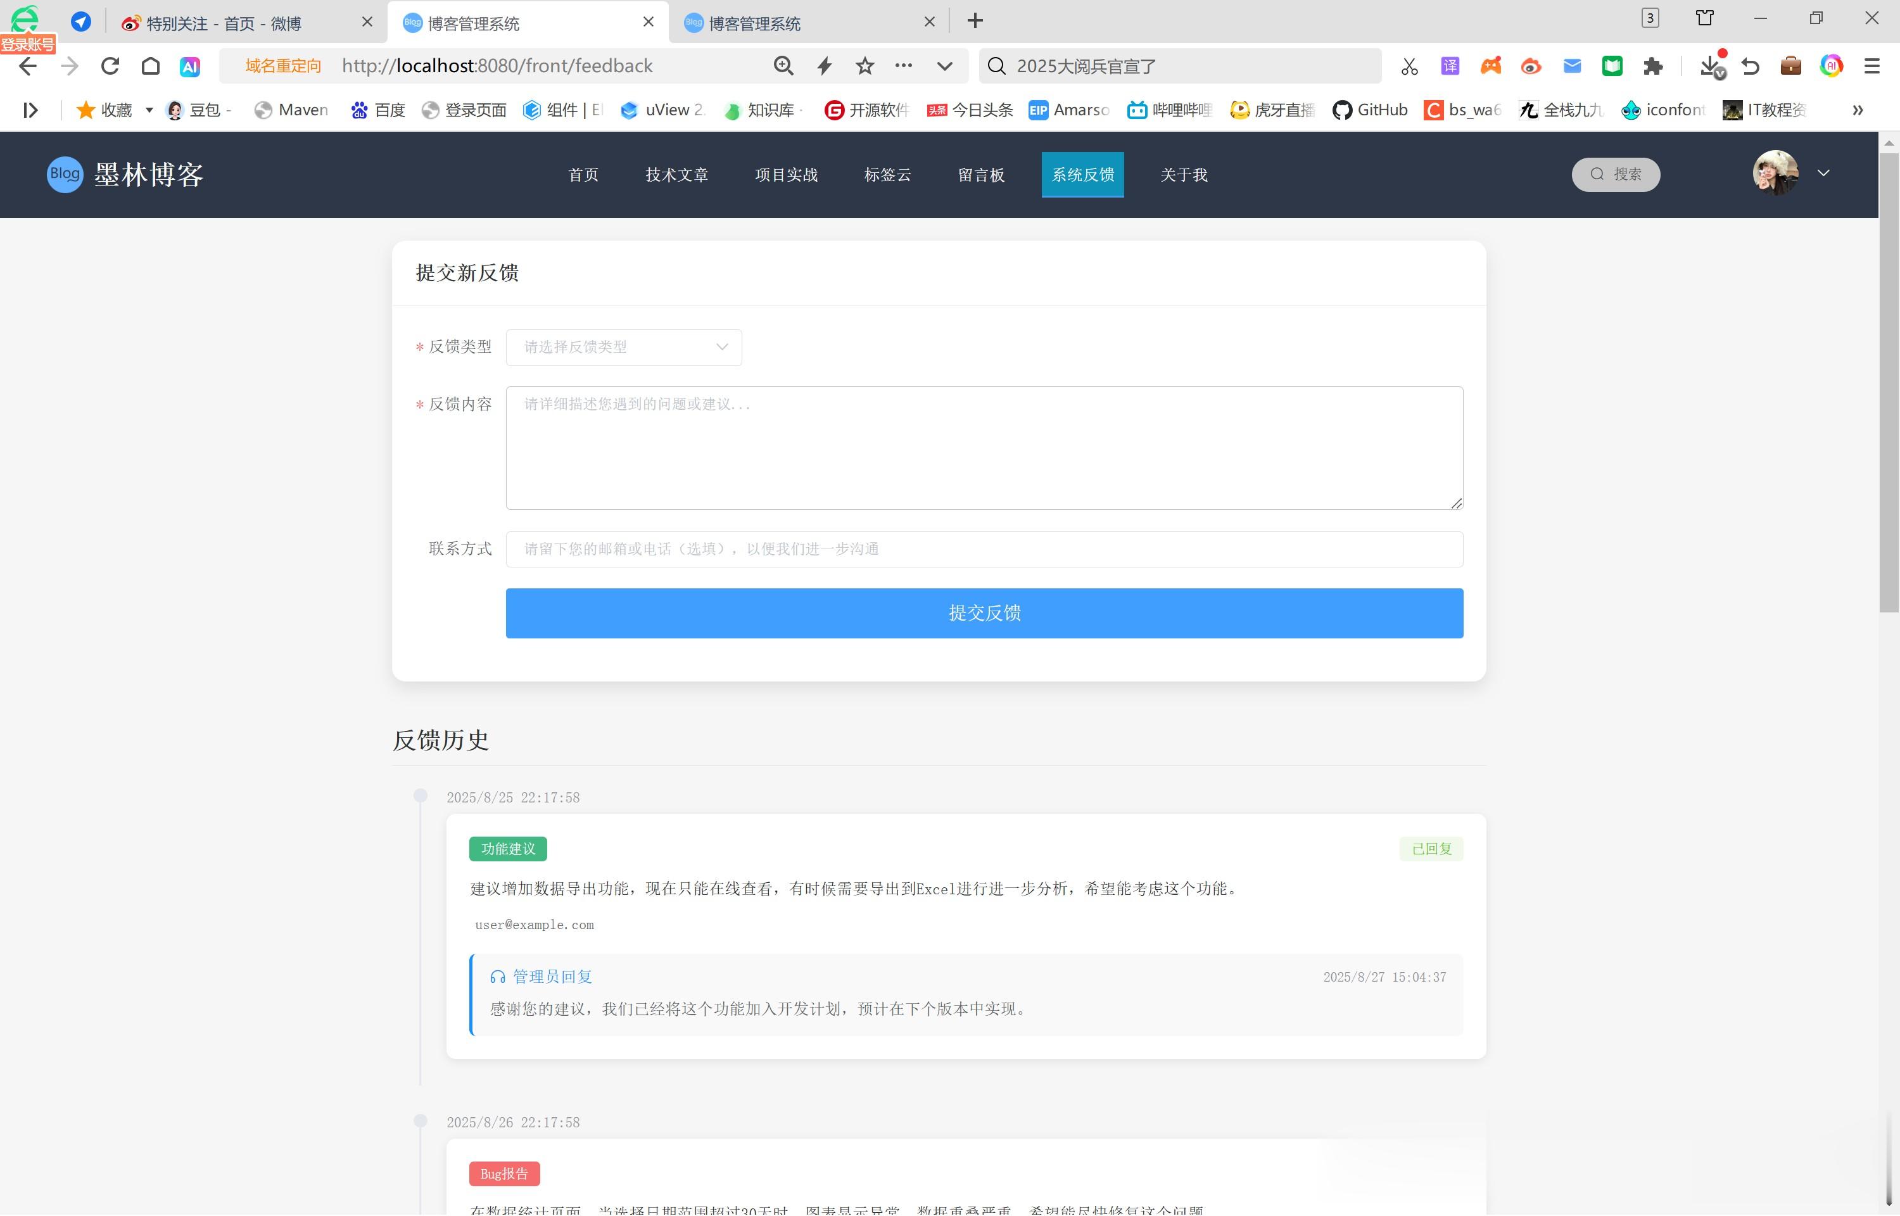This screenshot has height=1216, width=1900.
Task: Open the 反馈类型 dropdown selector
Action: [x=624, y=348]
